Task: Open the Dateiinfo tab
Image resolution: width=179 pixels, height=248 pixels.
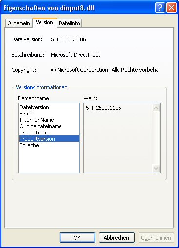Action: click(69, 23)
